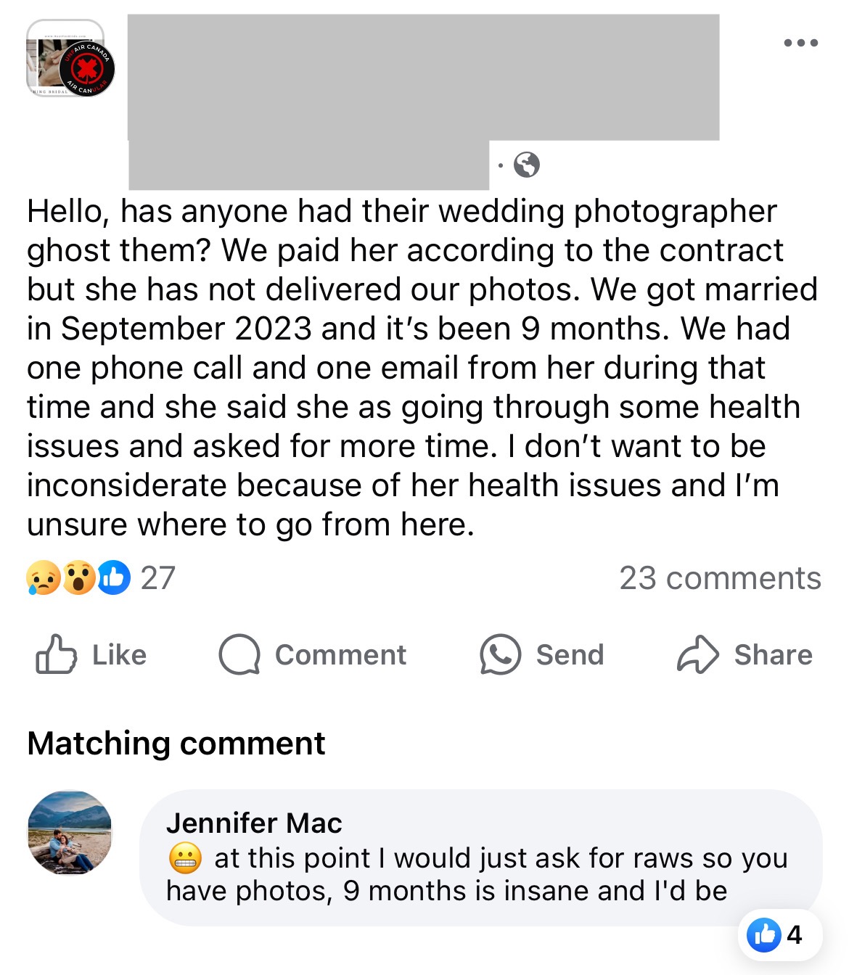Click the Share text label
Screen dimensions: 849x975
click(x=772, y=654)
